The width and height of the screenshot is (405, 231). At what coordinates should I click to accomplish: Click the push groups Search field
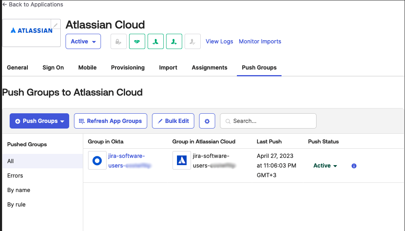coord(268,121)
